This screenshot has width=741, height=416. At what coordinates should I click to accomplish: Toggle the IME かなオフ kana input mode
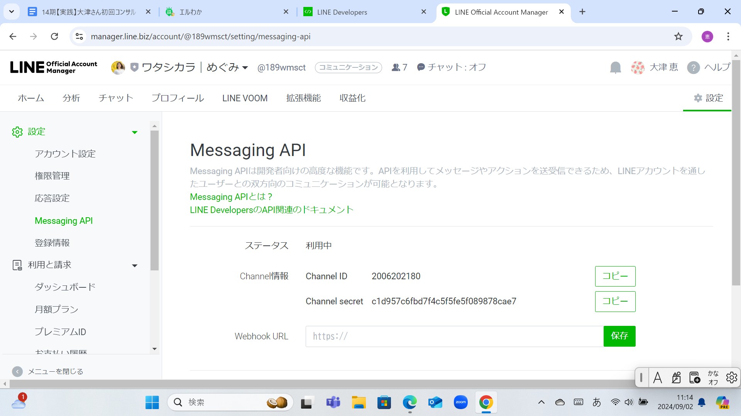point(713,377)
